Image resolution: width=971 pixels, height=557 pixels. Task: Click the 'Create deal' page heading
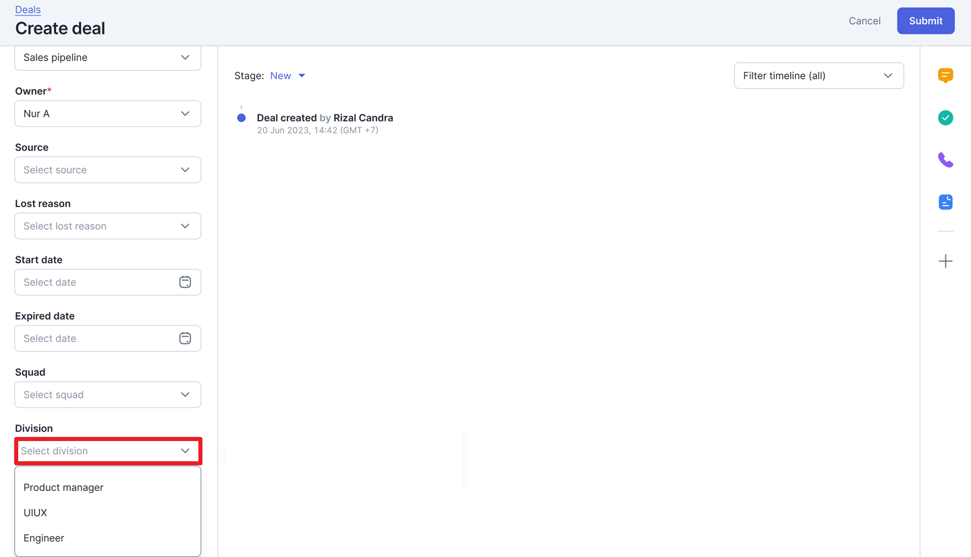pos(60,28)
